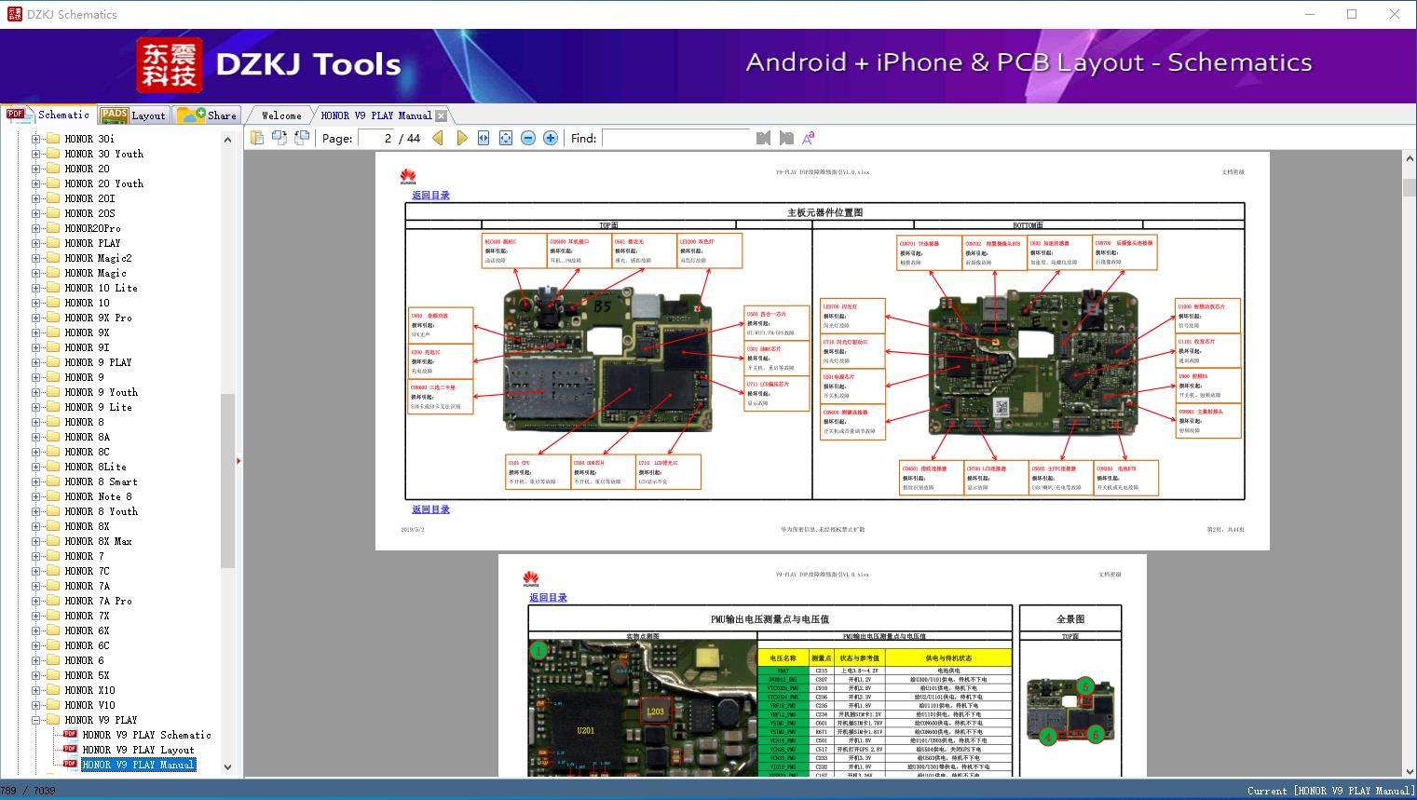The image size is (1417, 800).
Task: Select HONOR V9 PLAY Manual in the tree
Action: (x=138, y=765)
